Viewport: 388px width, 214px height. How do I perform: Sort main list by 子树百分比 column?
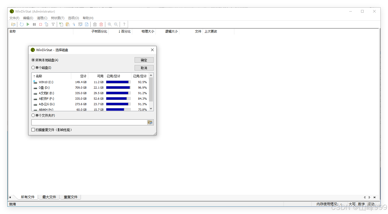point(91,31)
